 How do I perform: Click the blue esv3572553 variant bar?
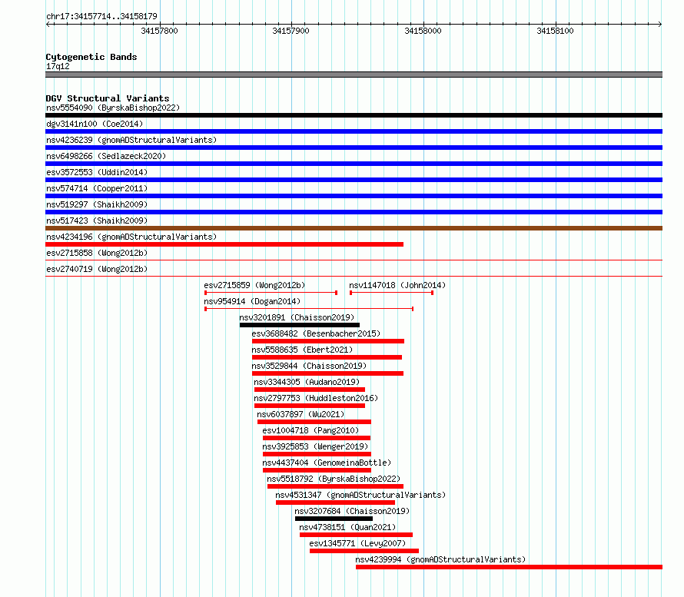click(x=354, y=180)
